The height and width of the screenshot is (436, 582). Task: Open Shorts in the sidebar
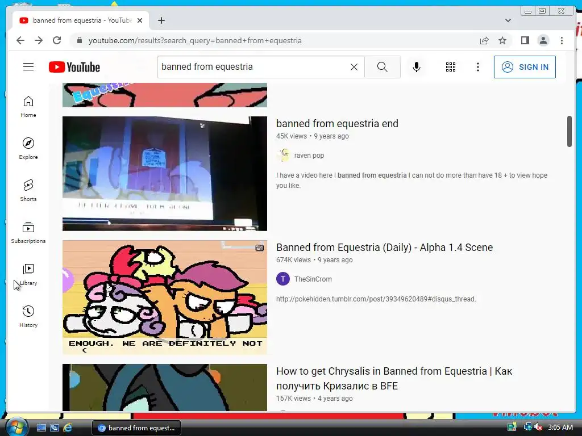[x=28, y=191]
